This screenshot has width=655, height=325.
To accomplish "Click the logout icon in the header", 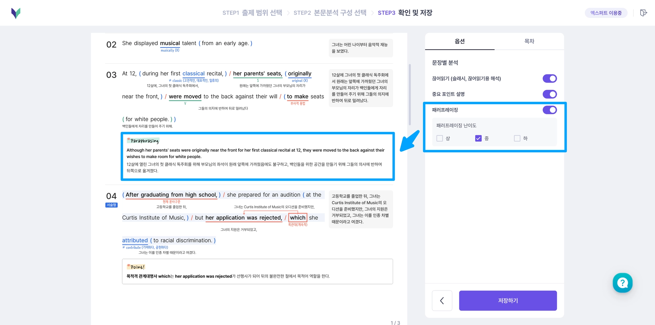I will (x=643, y=13).
